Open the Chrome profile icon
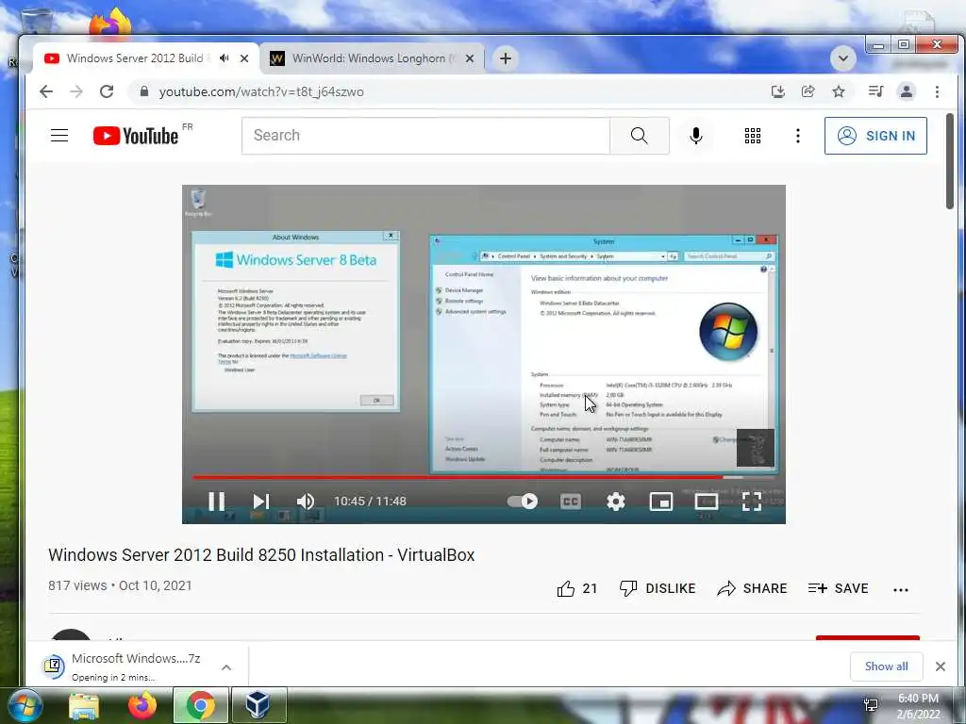 907,91
